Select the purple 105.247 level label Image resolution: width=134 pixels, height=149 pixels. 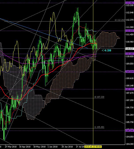tap(130, 131)
